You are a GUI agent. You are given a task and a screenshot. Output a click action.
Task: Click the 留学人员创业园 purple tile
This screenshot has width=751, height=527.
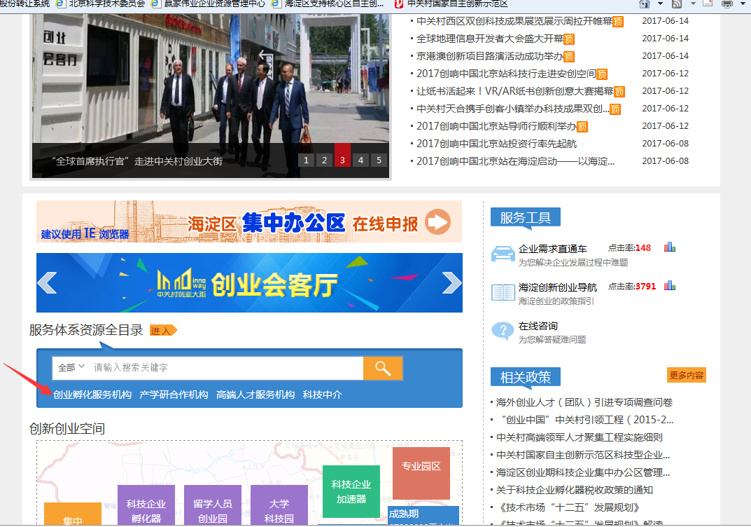(x=213, y=505)
